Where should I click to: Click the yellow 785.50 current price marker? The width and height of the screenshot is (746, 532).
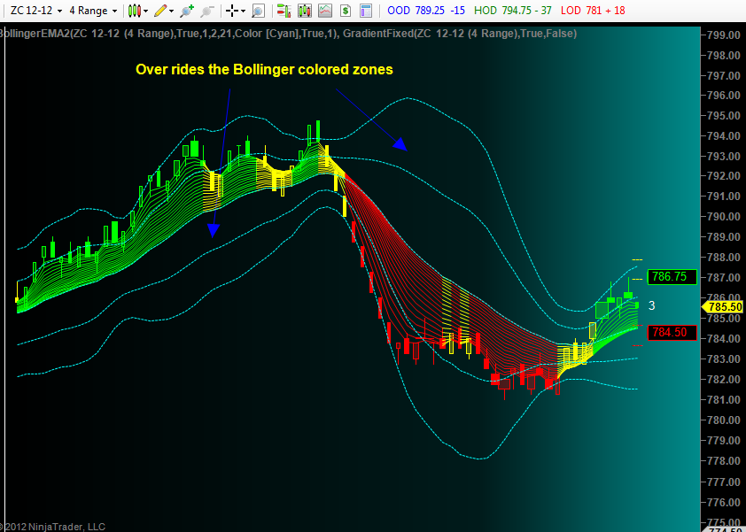click(x=724, y=306)
